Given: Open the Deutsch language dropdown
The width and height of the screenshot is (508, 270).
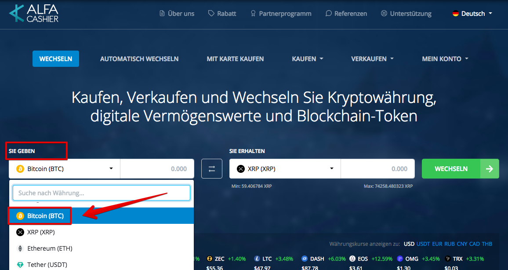Looking at the screenshot, I should 473,13.
